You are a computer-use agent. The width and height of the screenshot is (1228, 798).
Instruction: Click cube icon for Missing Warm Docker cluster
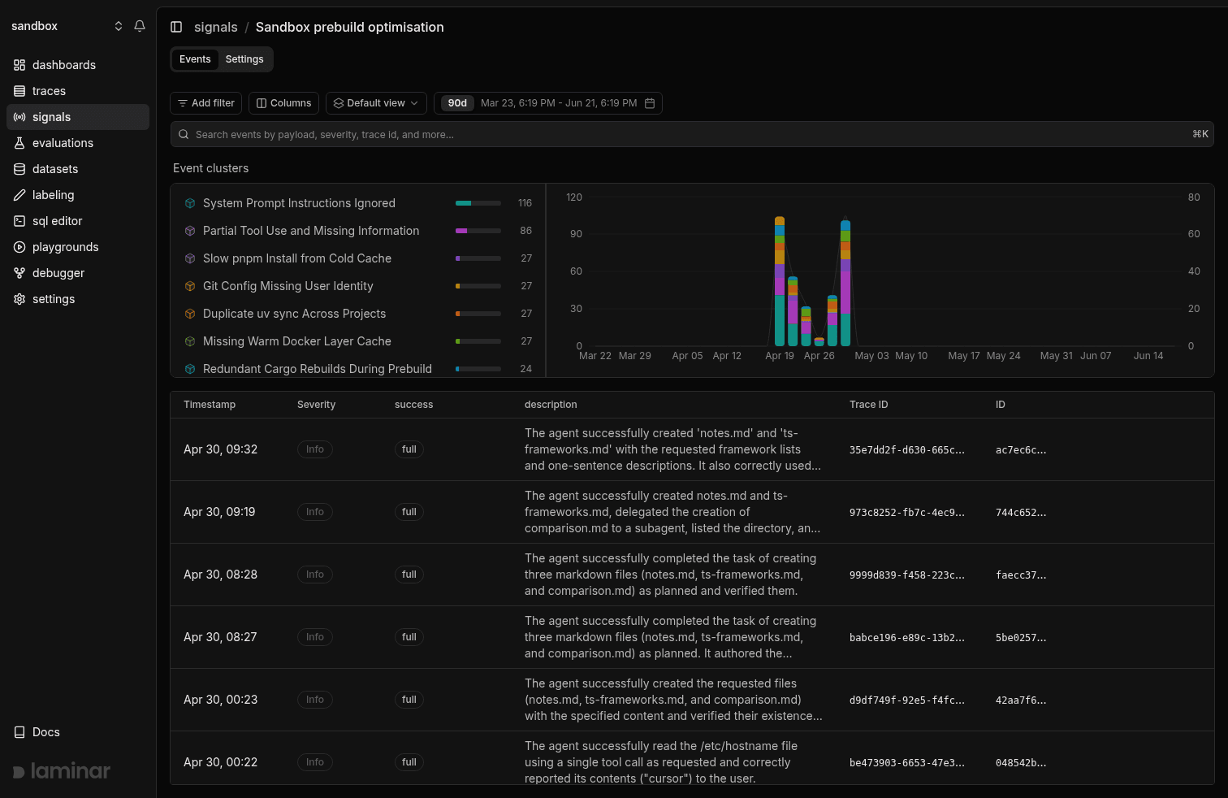coord(190,341)
